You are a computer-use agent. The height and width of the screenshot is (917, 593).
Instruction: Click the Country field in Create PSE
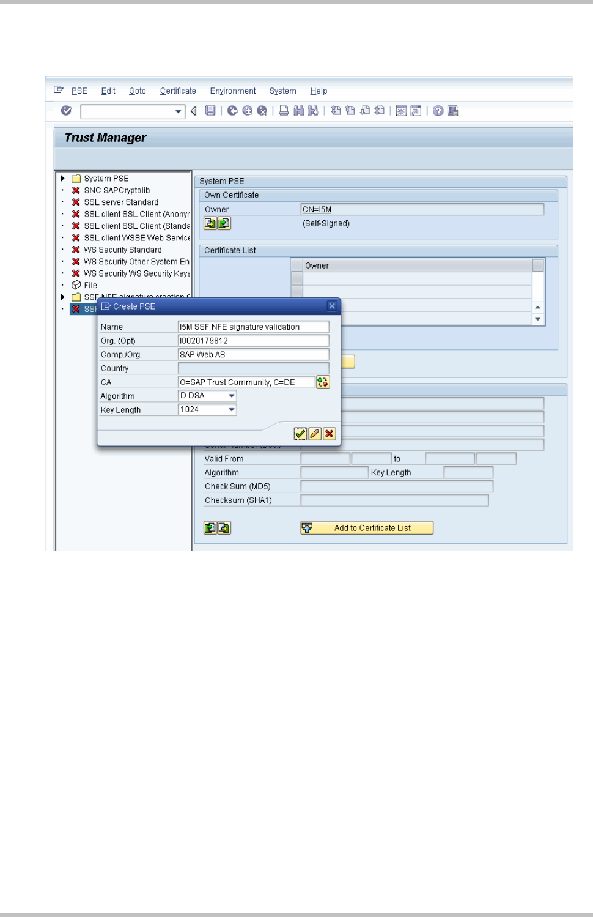pos(254,368)
